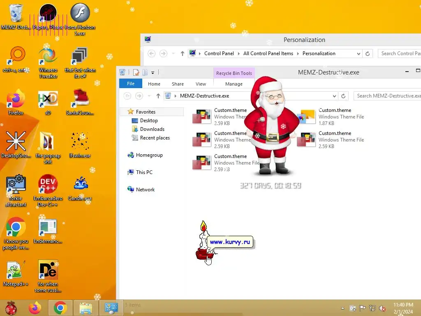Refresh the Personalization window
The height and width of the screenshot is (316, 421).
(x=368, y=53)
